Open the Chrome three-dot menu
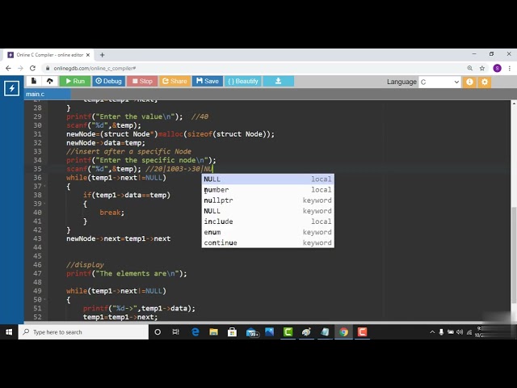 510,68
